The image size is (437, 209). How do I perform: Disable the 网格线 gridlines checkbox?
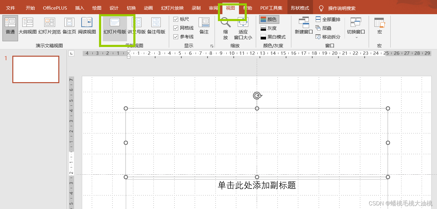point(176,28)
